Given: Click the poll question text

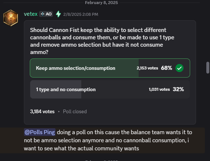Looking at the screenshot, I should [102, 41].
